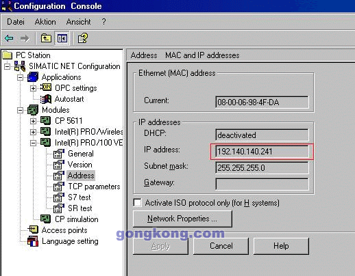Open Autostart in the tree
This screenshot has width=355, height=276.
click(69, 99)
